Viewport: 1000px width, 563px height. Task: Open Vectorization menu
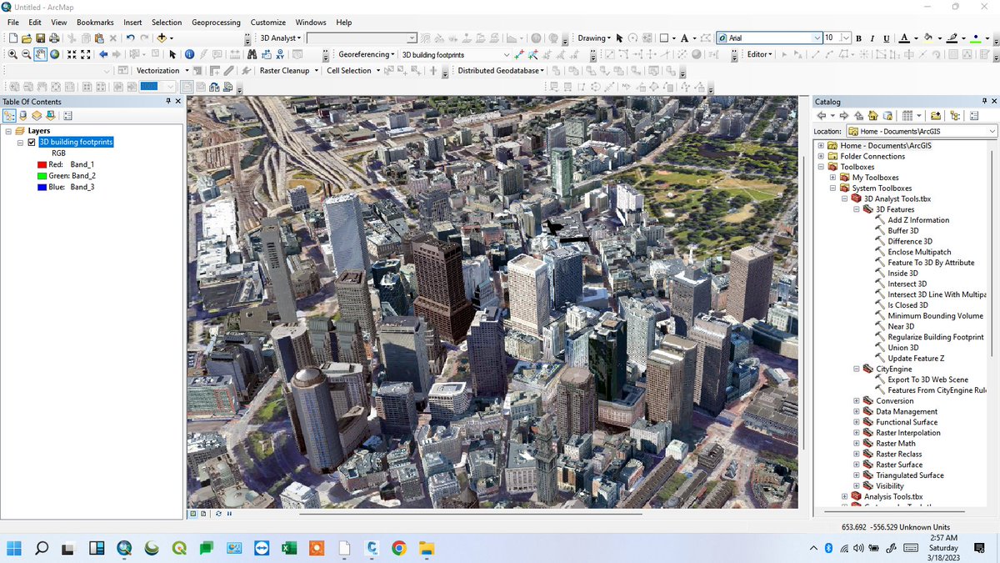coord(162,71)
